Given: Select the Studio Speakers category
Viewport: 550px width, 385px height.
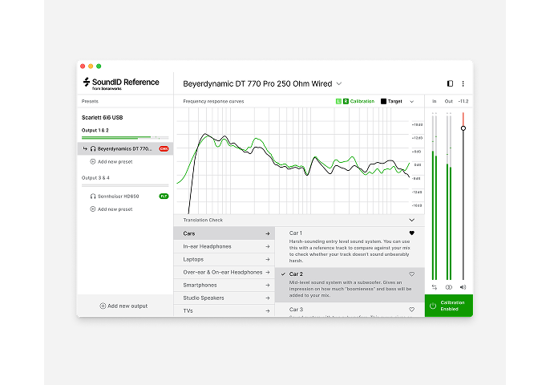Looking at the screenshot, I should coord(224,298).
